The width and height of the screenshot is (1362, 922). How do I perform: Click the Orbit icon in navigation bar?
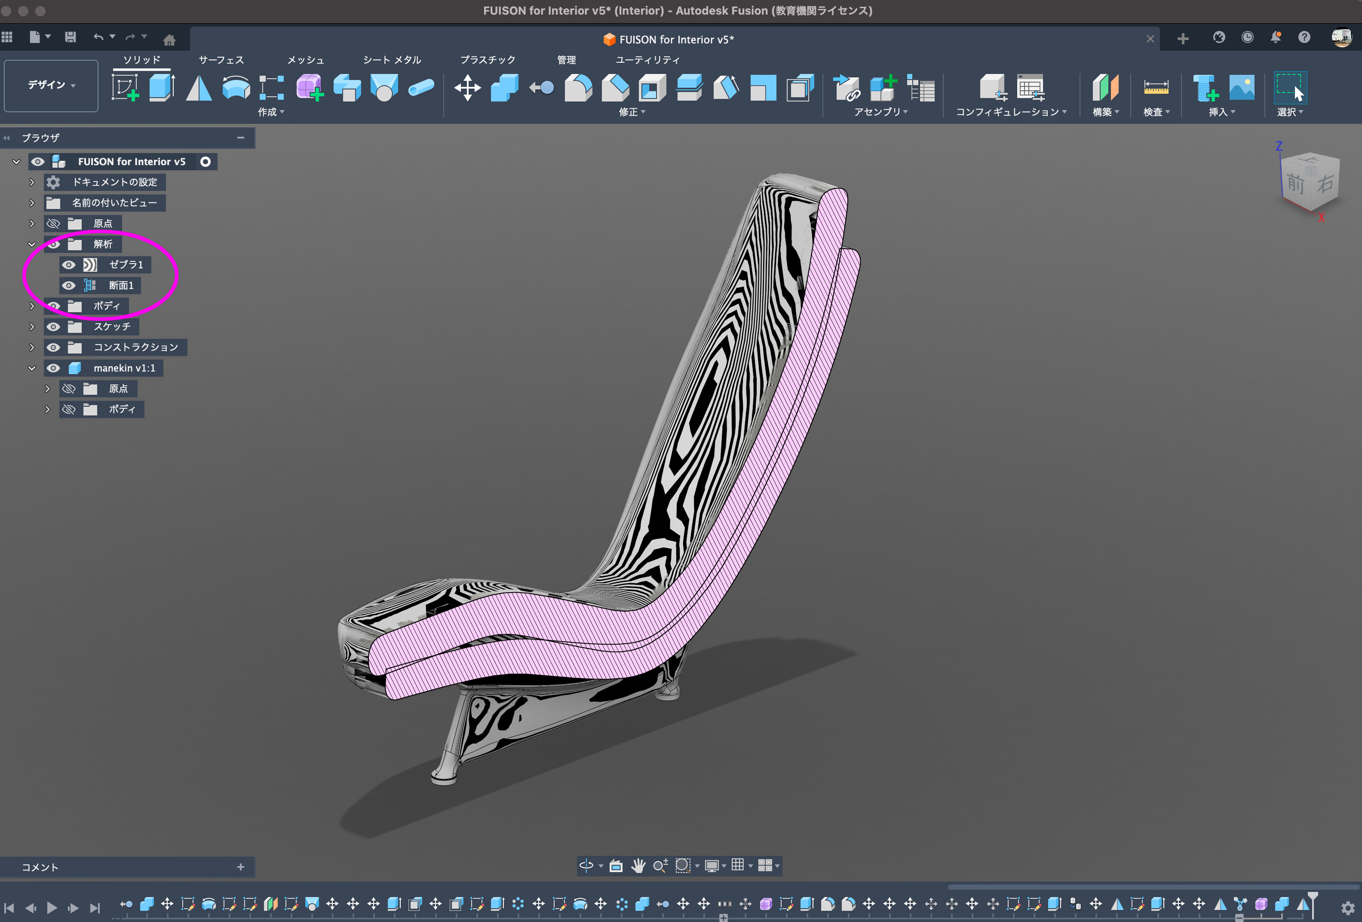(587, 865)
